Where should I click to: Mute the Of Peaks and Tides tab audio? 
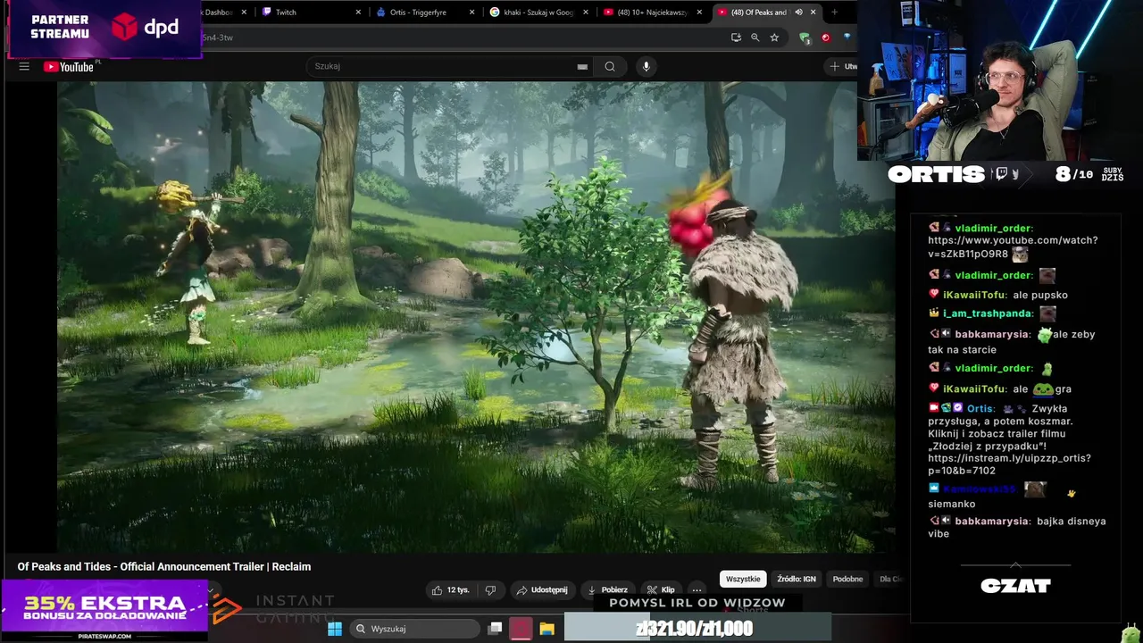(798, 13)
